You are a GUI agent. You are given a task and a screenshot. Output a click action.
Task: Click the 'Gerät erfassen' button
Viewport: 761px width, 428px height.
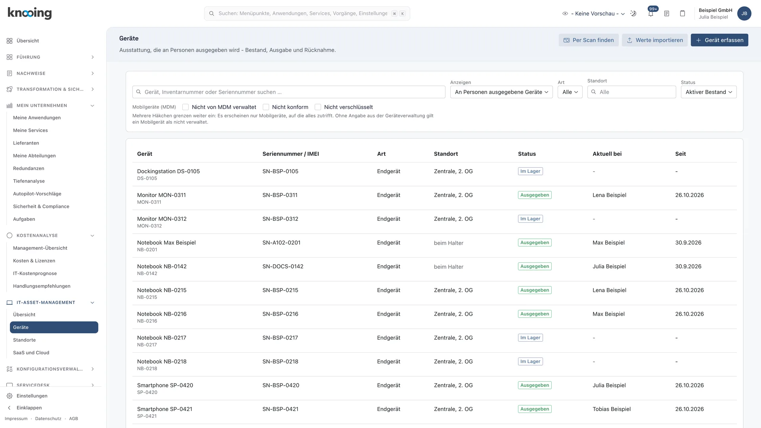click(719, 40)
